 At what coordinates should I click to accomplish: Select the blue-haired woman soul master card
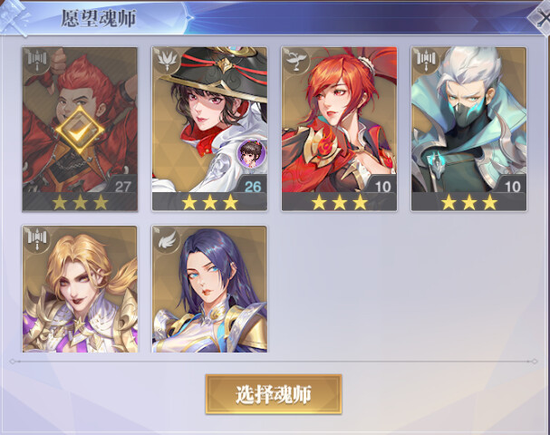tap(209, 289)
